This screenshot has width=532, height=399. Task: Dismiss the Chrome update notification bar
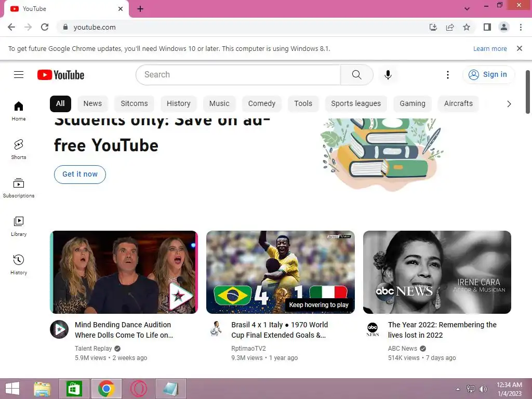520,48
